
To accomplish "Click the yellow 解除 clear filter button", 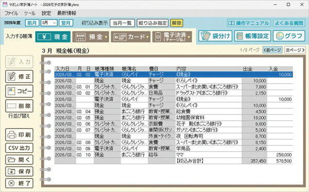I will point(177,23).
